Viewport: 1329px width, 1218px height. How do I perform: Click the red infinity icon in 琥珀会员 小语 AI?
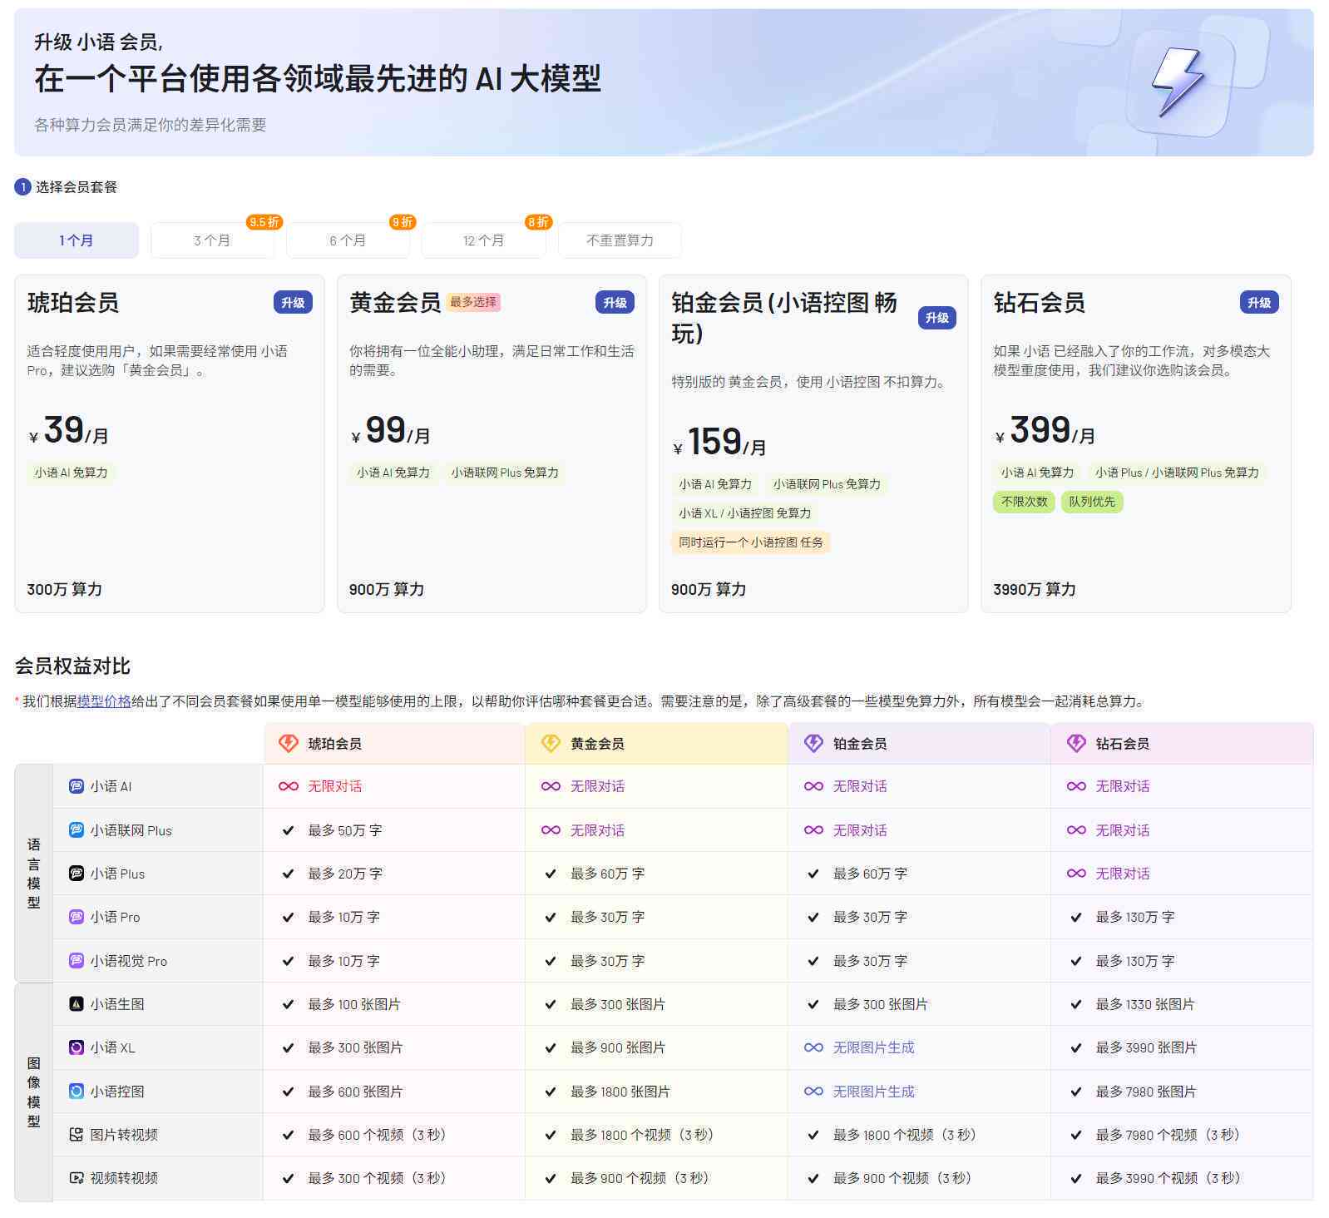[x=289, y=786]
